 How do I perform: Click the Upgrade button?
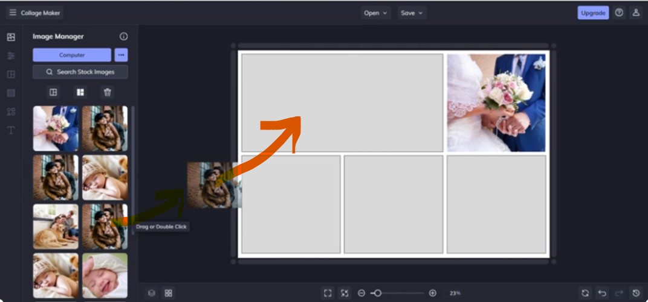593,13
